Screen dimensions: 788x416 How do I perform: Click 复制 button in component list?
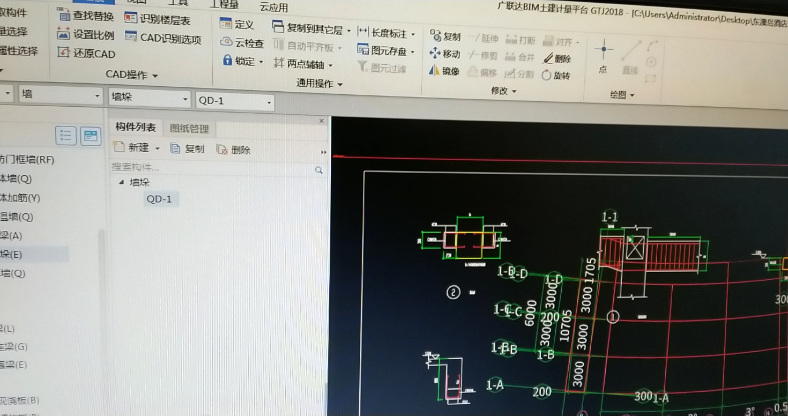point(187,149)
